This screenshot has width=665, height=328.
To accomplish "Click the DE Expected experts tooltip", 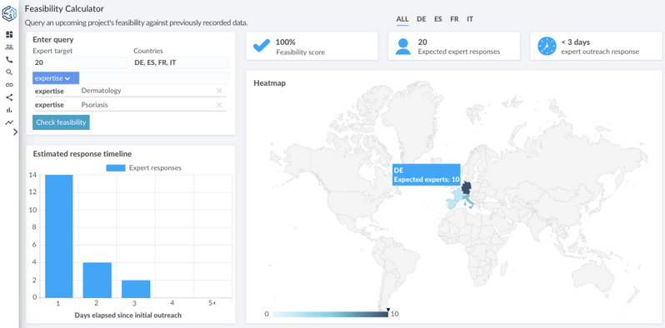I will pos(426,175).
